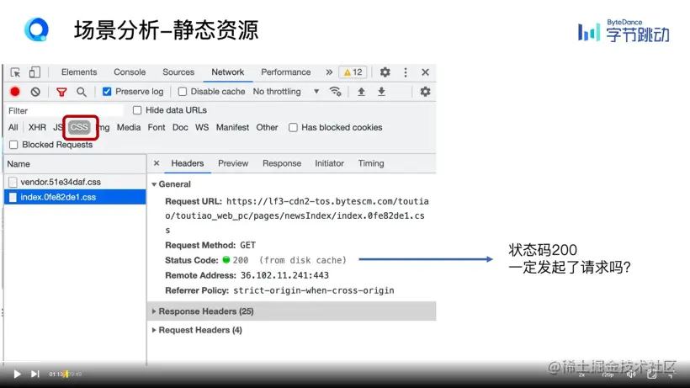Change the 720p video quality setting
The height and width of the screenshot is (388, 690).
point(608,375)
